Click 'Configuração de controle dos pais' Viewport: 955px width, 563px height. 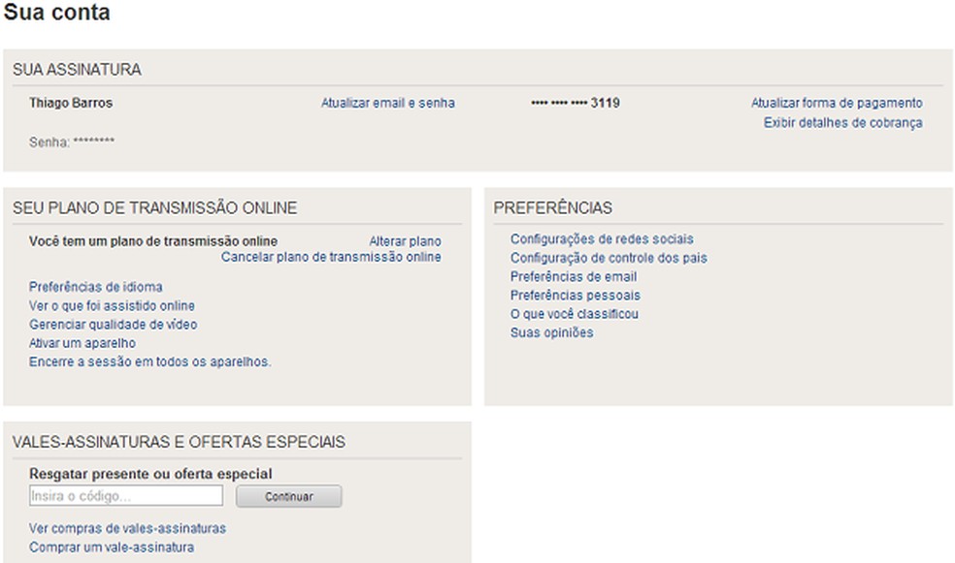609,258
